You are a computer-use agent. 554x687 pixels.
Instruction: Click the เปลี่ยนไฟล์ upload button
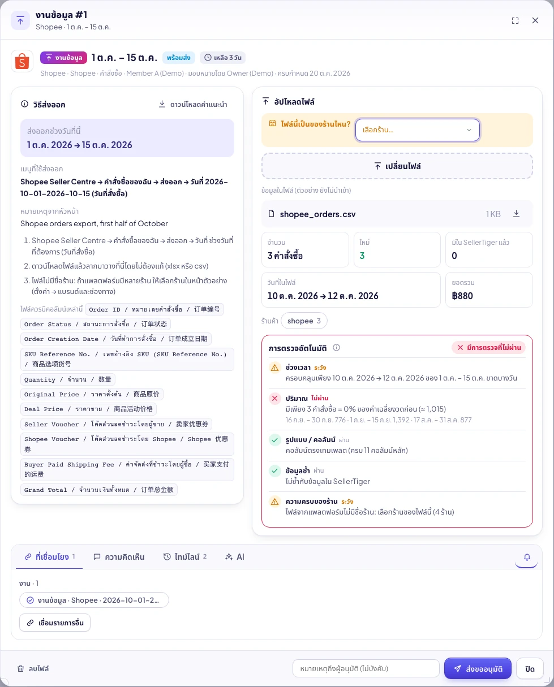pyautogui.click(x=397, y=166)
